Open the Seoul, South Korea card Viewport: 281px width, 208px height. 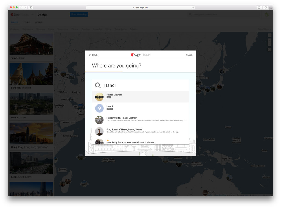(31, 166)
